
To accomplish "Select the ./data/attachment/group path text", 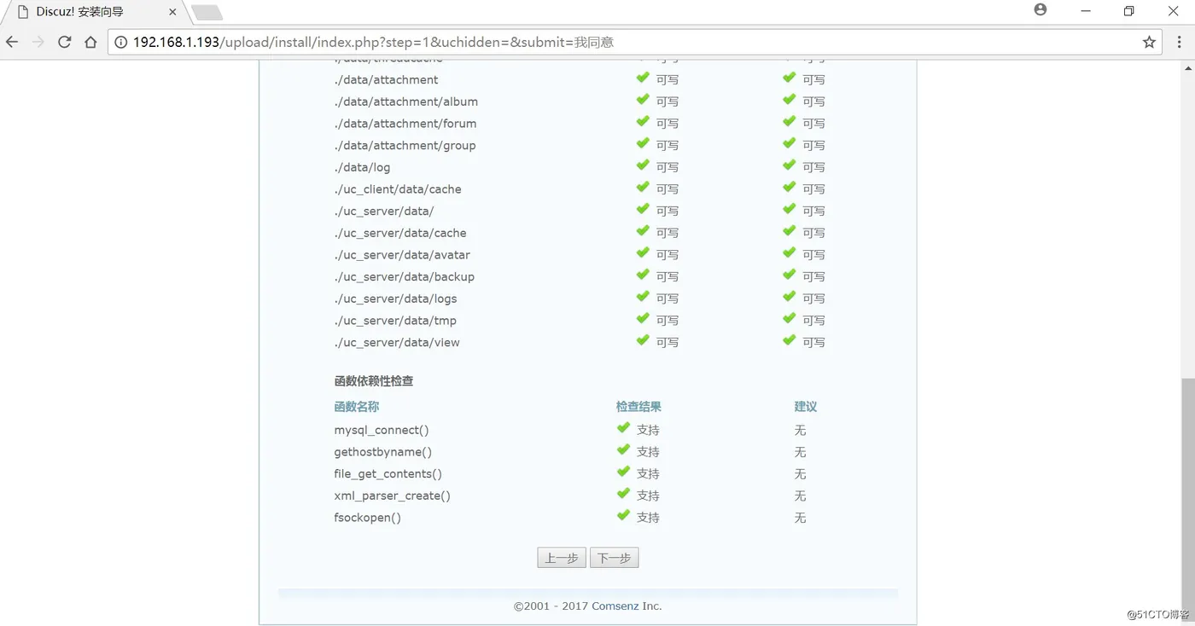I will pos(405,145).
